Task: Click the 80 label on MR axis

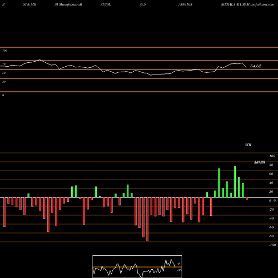Action: 271,165
